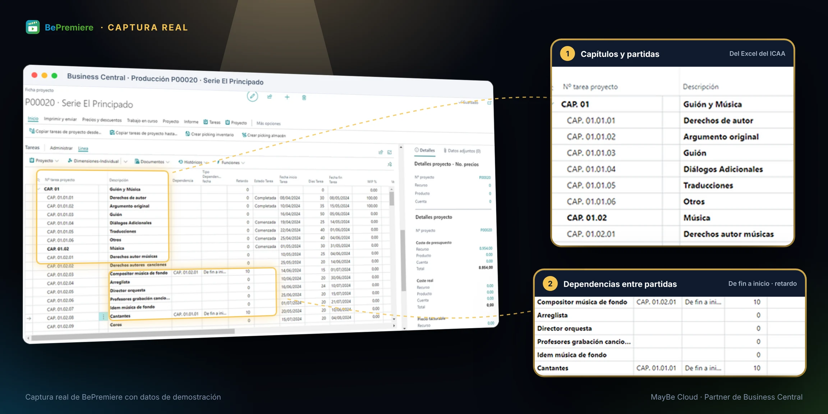The height and width of the screenshot is (414, 828).
Task: Click the task grid vertical scrollbar thumb
Action: [392, 199]
